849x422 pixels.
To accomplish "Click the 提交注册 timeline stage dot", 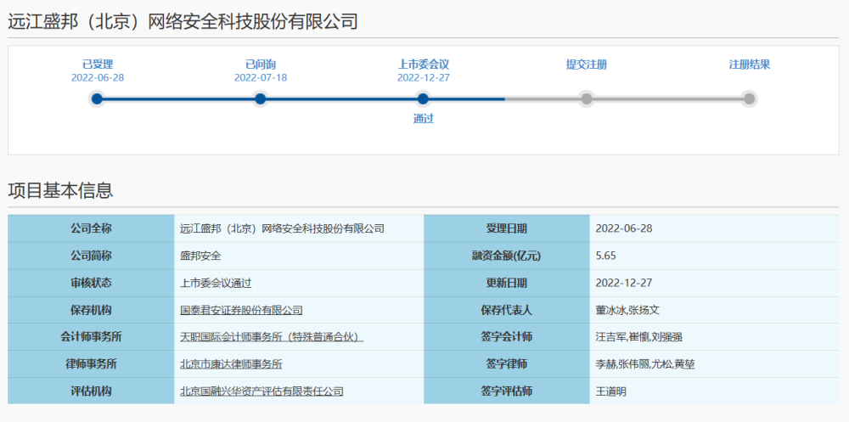I will tap(586, 98).
